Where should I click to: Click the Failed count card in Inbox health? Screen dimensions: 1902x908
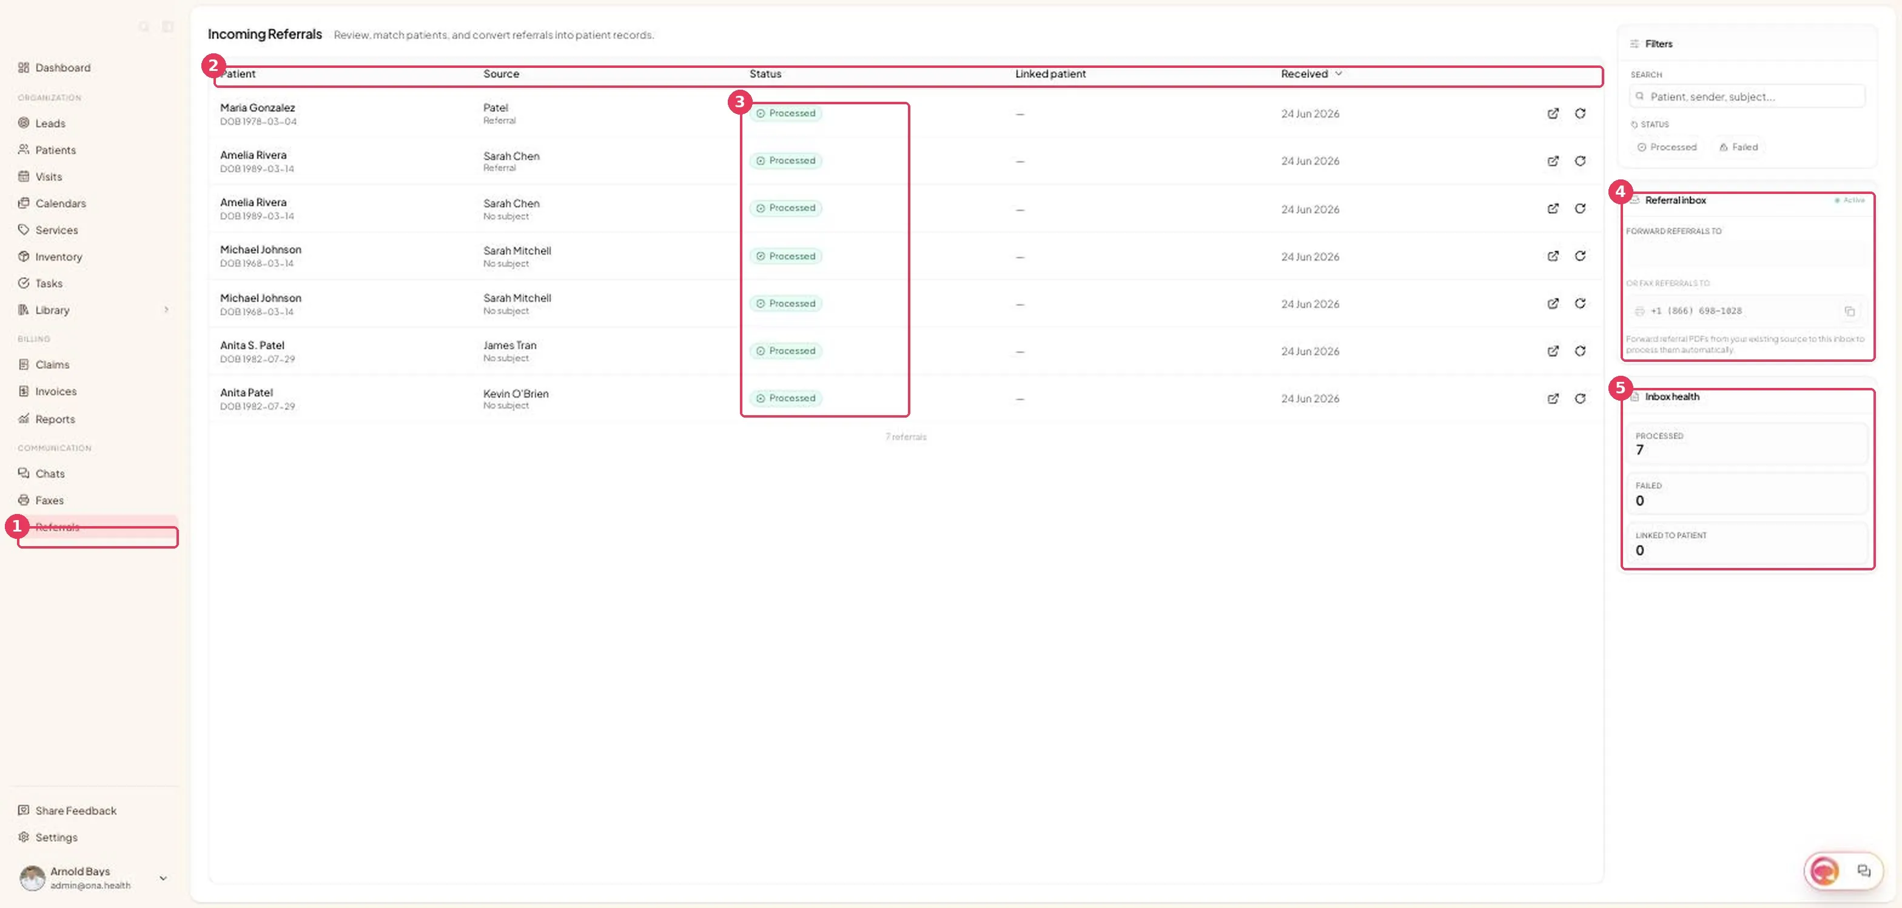pos(1747,493)
